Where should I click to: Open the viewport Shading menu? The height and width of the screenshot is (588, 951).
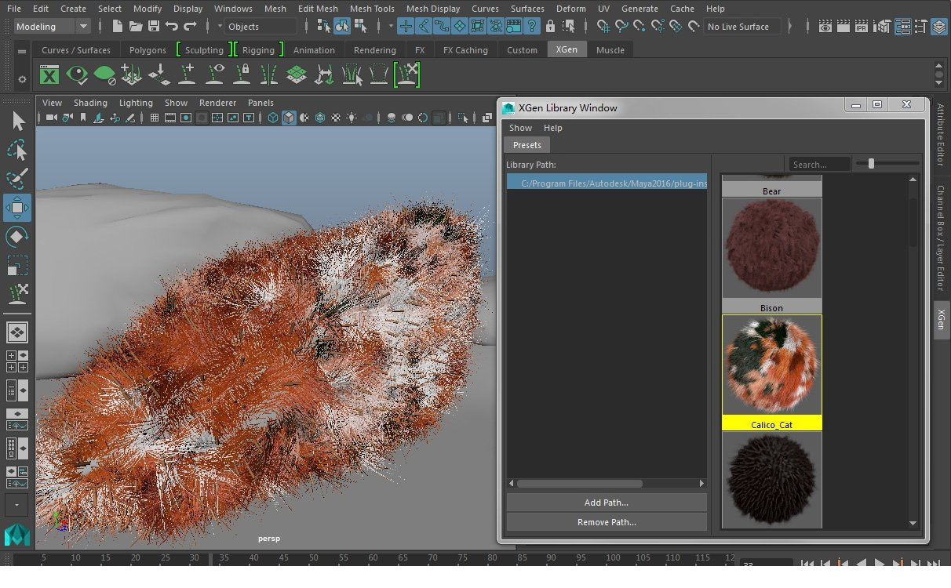coord(90,103)
